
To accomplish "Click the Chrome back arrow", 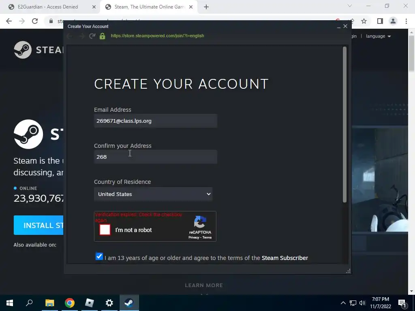I will 9,21.
